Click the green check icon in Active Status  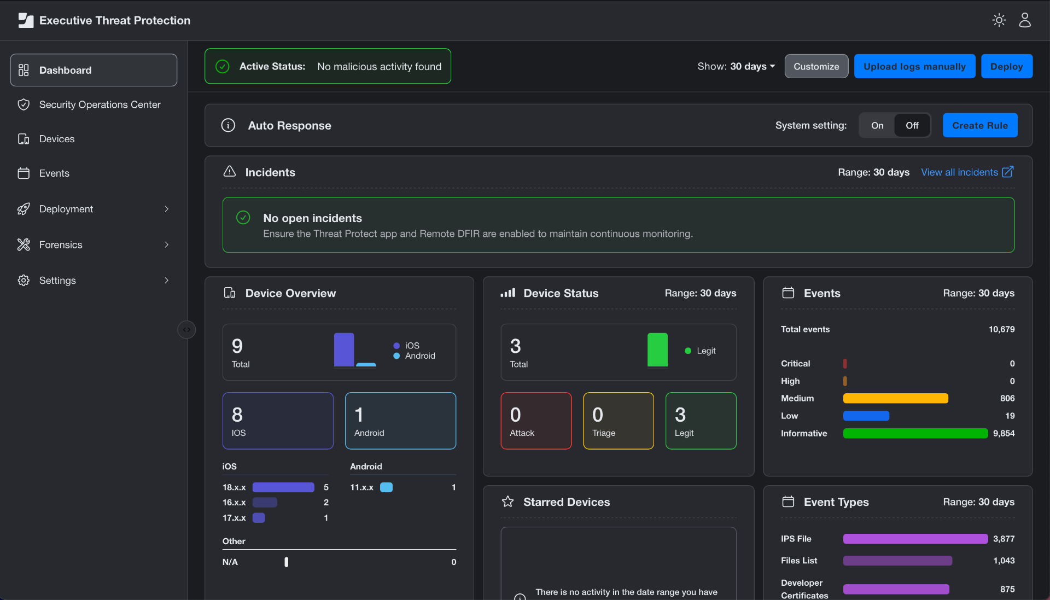point(223,66)
